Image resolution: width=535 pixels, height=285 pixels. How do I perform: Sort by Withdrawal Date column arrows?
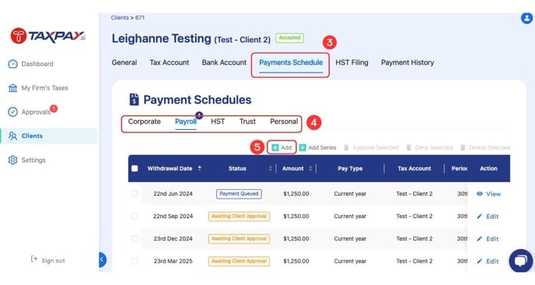[200, 168]
